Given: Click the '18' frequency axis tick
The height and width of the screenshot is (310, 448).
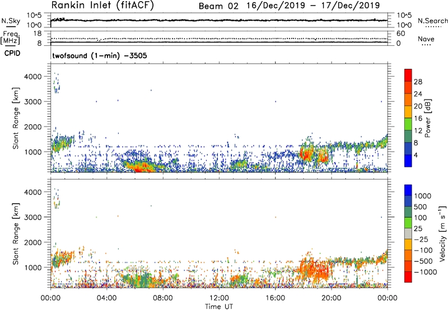Looking at the screenshot, I should pyautogui.click(x=38, y=34).
